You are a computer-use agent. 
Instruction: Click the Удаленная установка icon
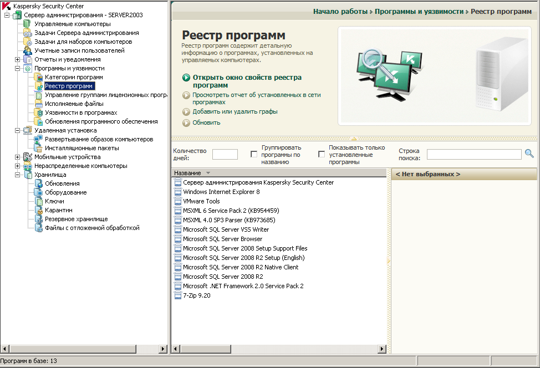[27, 130]
